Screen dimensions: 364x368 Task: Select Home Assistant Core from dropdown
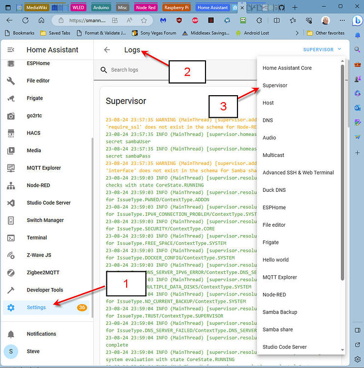[287, 68]
